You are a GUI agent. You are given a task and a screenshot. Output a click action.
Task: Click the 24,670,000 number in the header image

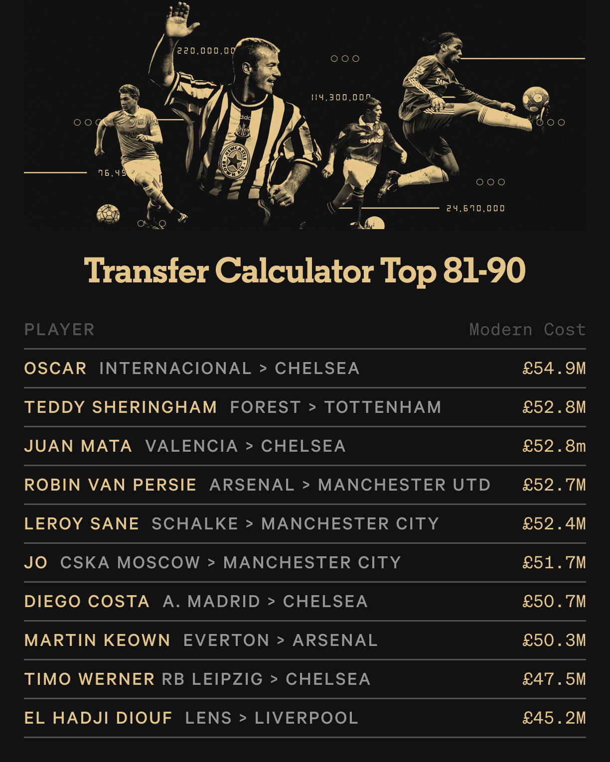click(475, 208)
